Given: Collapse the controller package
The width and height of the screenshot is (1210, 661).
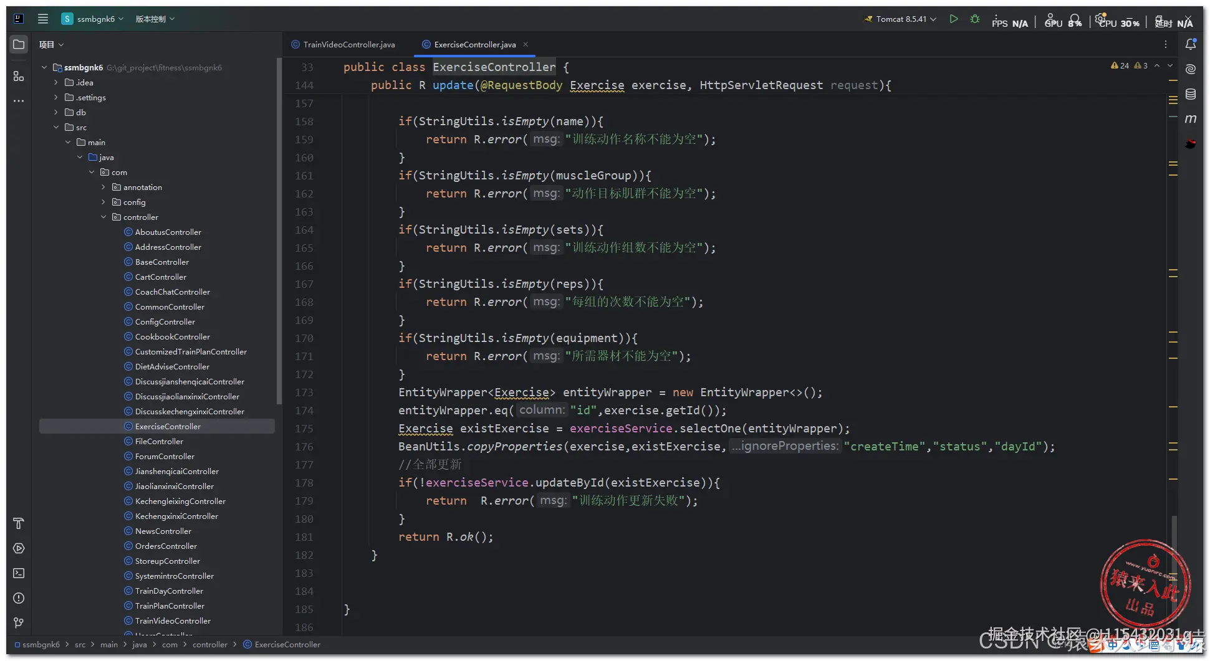Looking at the screenshot, I should point(103,217).
